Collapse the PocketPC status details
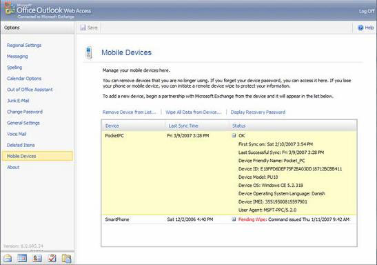Screen dimensions: 377x265 234,135
